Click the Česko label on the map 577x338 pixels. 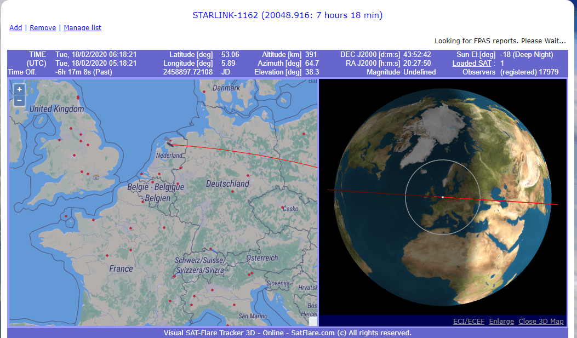291,209
